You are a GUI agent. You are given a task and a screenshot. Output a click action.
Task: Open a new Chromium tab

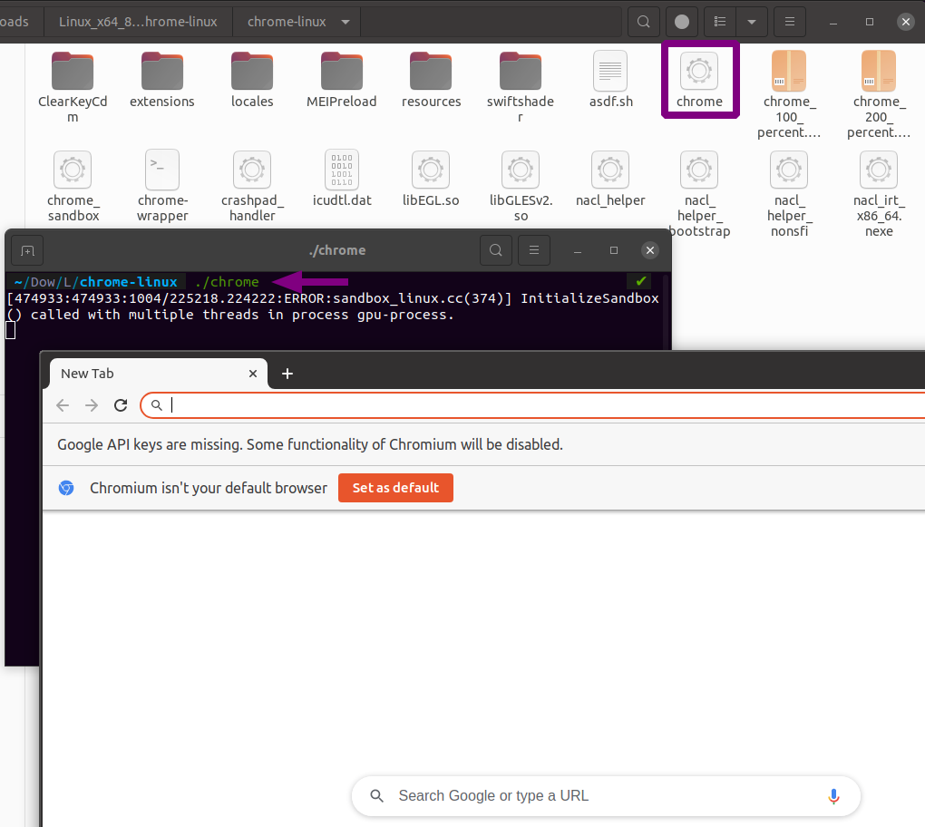287,374
